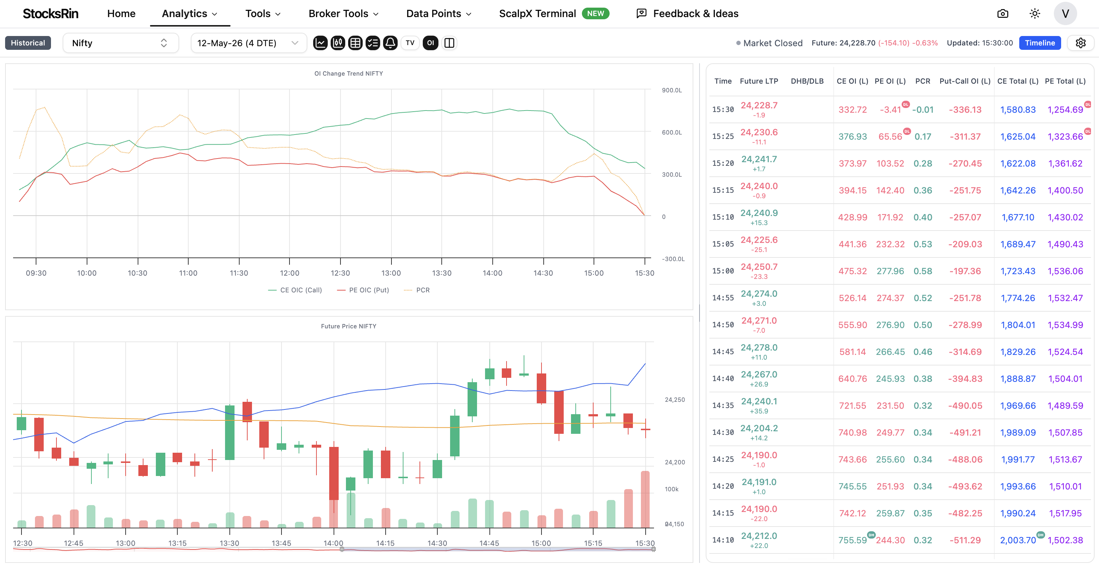Screen dimensions: 1099x568
Task: Click the checklist icon in toolbar
Action: (373, 43)
